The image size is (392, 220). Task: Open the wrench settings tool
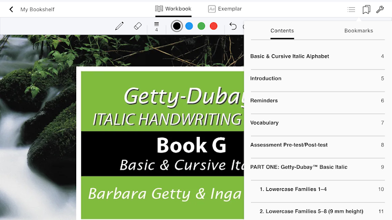pos(380,9)
